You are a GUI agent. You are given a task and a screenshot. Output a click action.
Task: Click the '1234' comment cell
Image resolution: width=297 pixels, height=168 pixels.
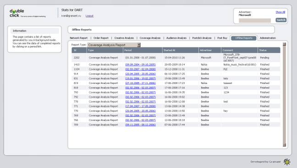pos(226,92)
